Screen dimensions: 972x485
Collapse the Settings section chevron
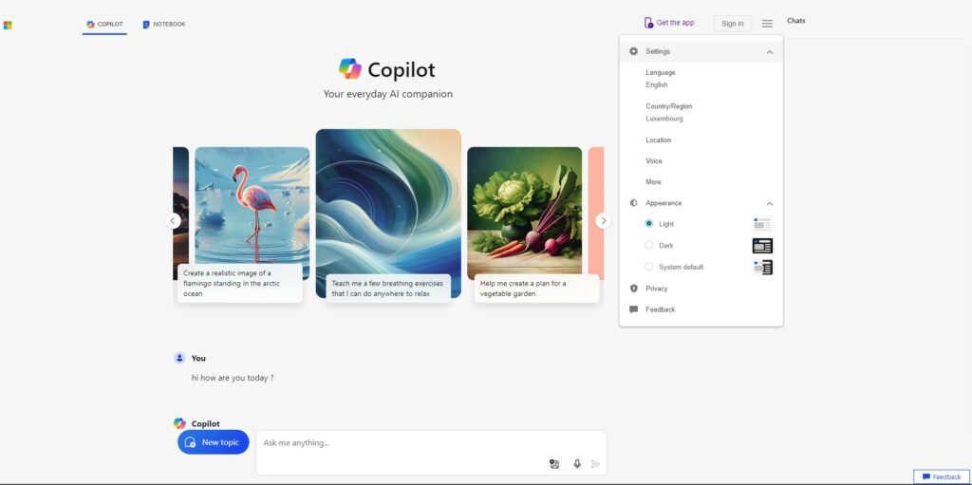click(x=769, y=52)
